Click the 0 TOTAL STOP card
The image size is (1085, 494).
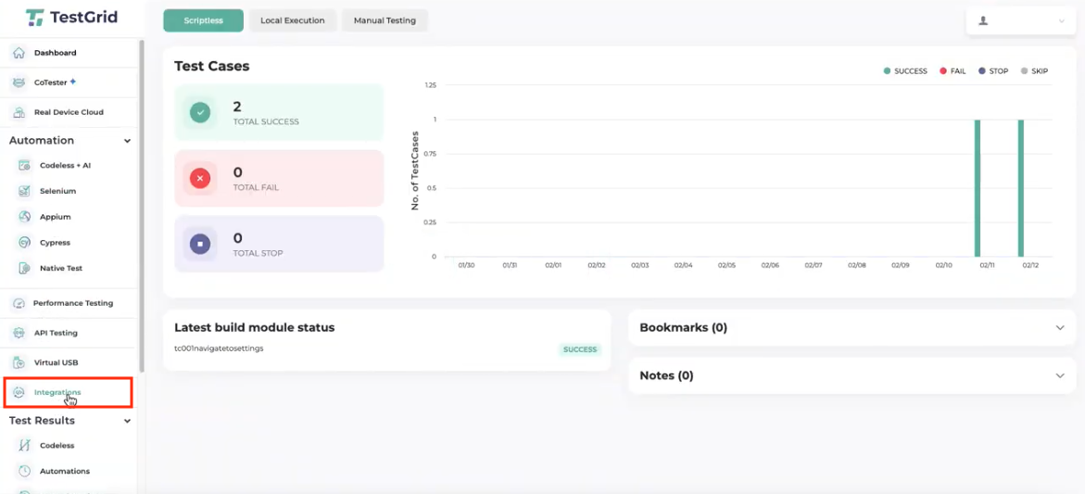click(279, 245)
